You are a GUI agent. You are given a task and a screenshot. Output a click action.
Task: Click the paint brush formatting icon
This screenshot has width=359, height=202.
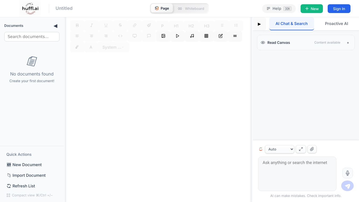coord(149,26)
